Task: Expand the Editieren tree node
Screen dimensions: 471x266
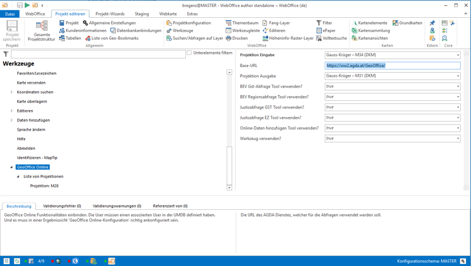Action: coord(11,111)
